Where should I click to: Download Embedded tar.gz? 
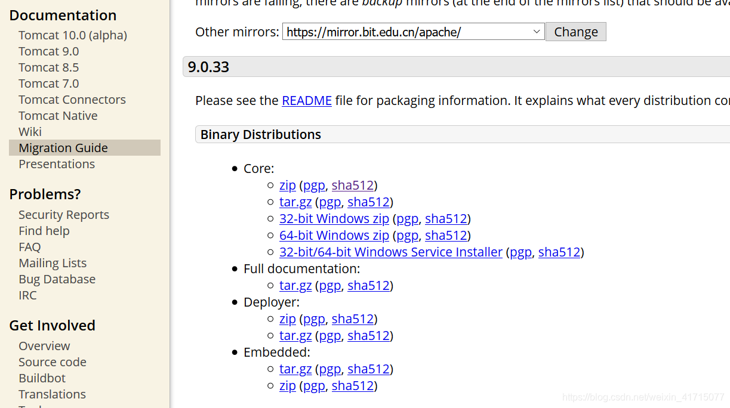tap(295, 369)
